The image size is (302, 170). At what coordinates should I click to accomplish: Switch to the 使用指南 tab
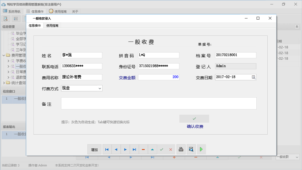click(x=52, y=25)
